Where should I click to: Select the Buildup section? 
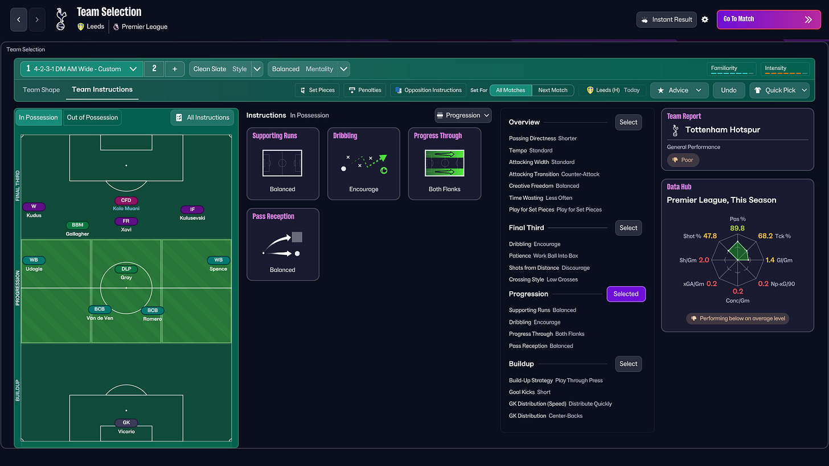[629, 364]
